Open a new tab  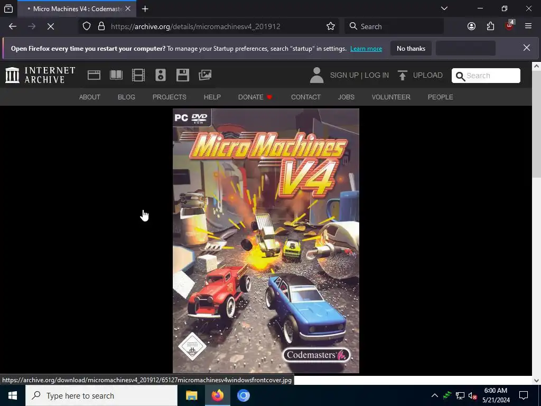coord(145,8)
